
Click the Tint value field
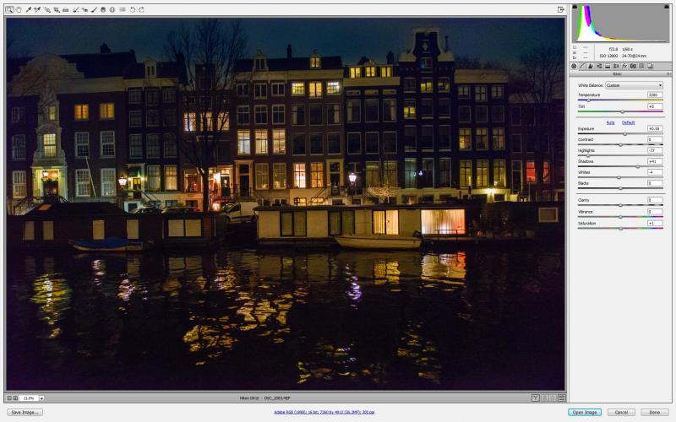click(654, 106)
